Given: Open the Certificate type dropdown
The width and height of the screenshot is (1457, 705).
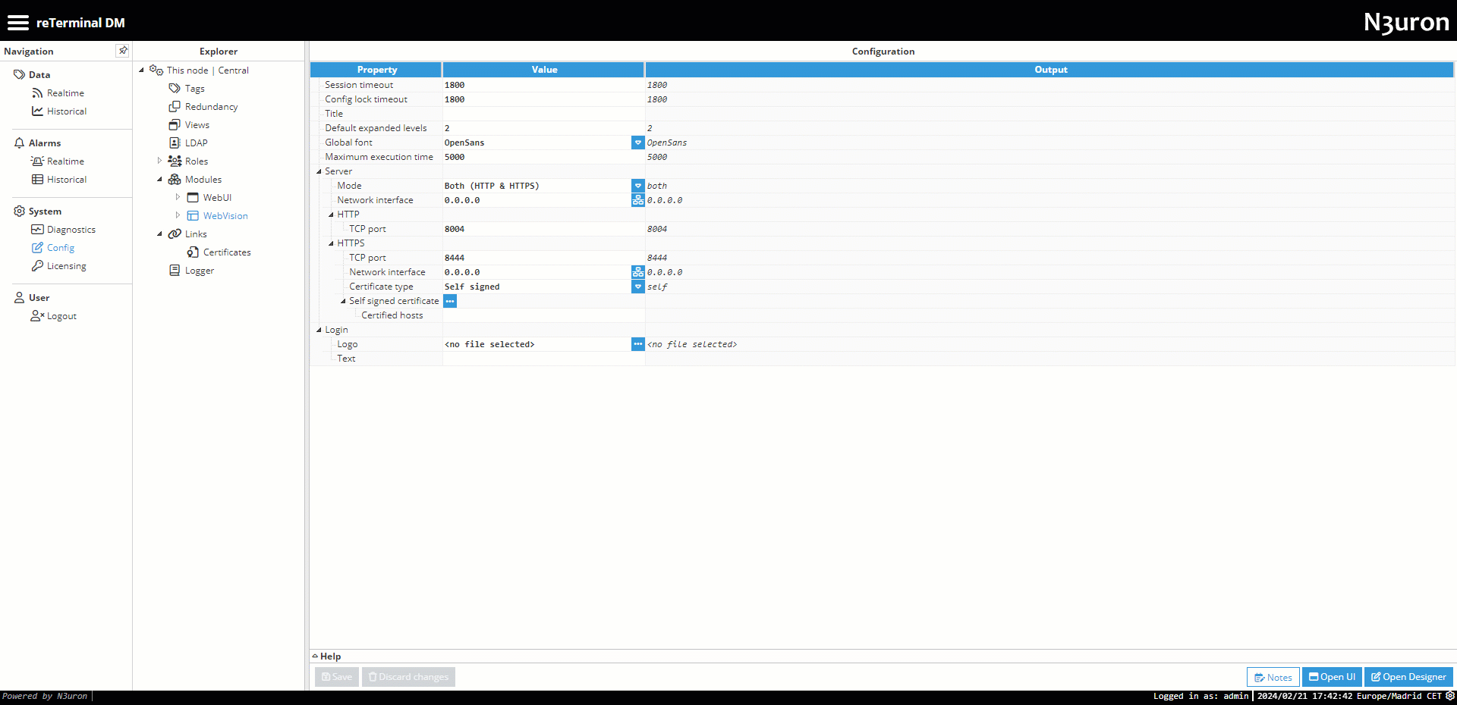Looking at the screenshot, I should point(637,287).
